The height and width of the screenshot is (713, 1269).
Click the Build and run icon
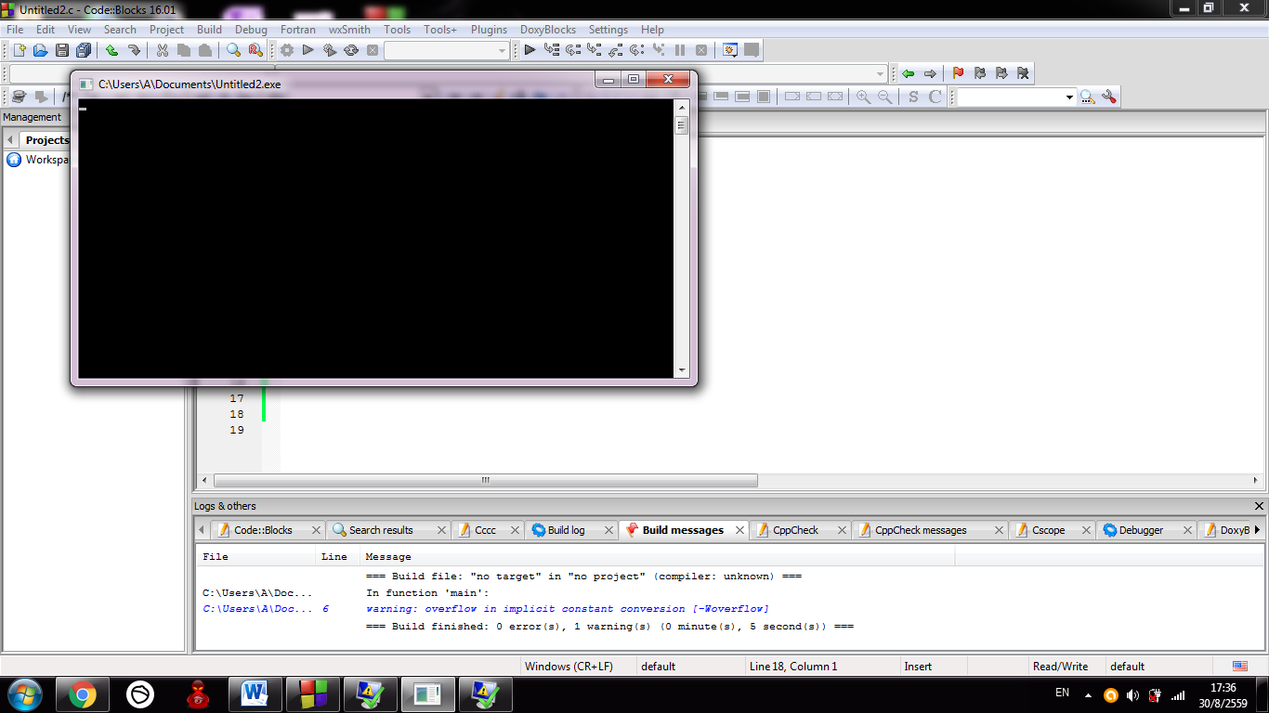click(330, 50)
